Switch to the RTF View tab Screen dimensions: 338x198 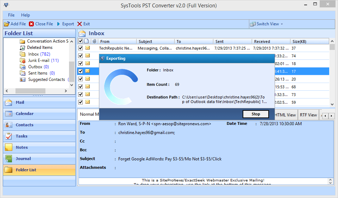[x=308, y=115]
